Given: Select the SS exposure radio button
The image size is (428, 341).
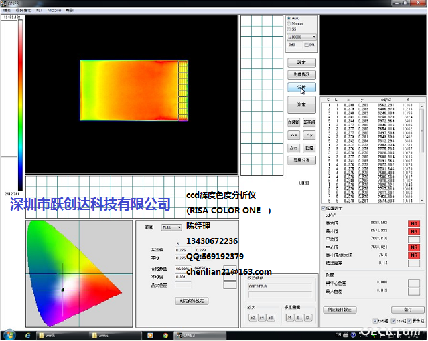Looking at the screenshot, I should [289, 29].
